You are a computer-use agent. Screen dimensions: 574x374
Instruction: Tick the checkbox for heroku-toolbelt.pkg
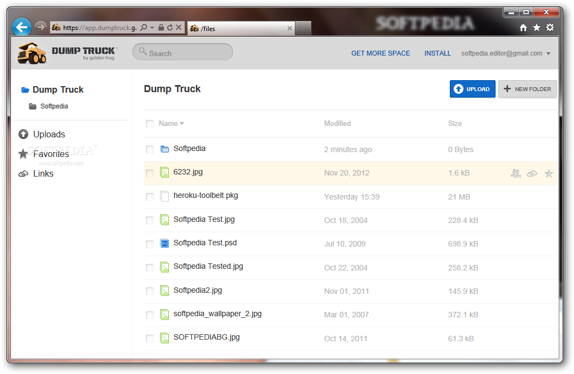coord(150,197)
